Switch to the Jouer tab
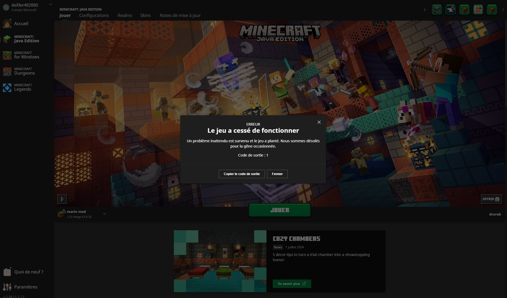Viewport: 507px width, 298px height. click(65, 15)
